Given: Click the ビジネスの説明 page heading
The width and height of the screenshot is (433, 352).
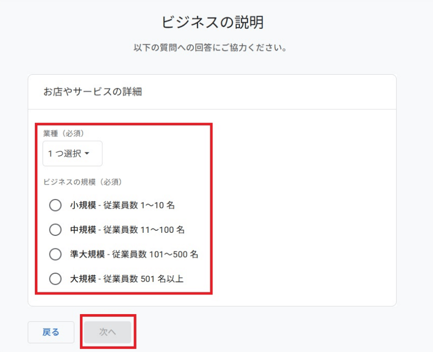Looking at the screenshot, I should [x=212, y=23].
